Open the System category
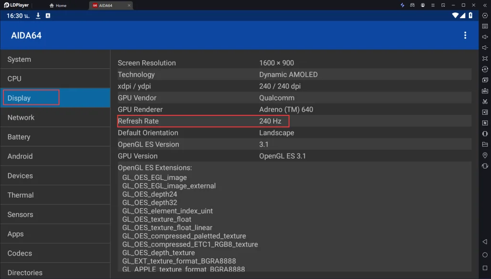The width and height of the screenshot is (491, 279). 56,59
